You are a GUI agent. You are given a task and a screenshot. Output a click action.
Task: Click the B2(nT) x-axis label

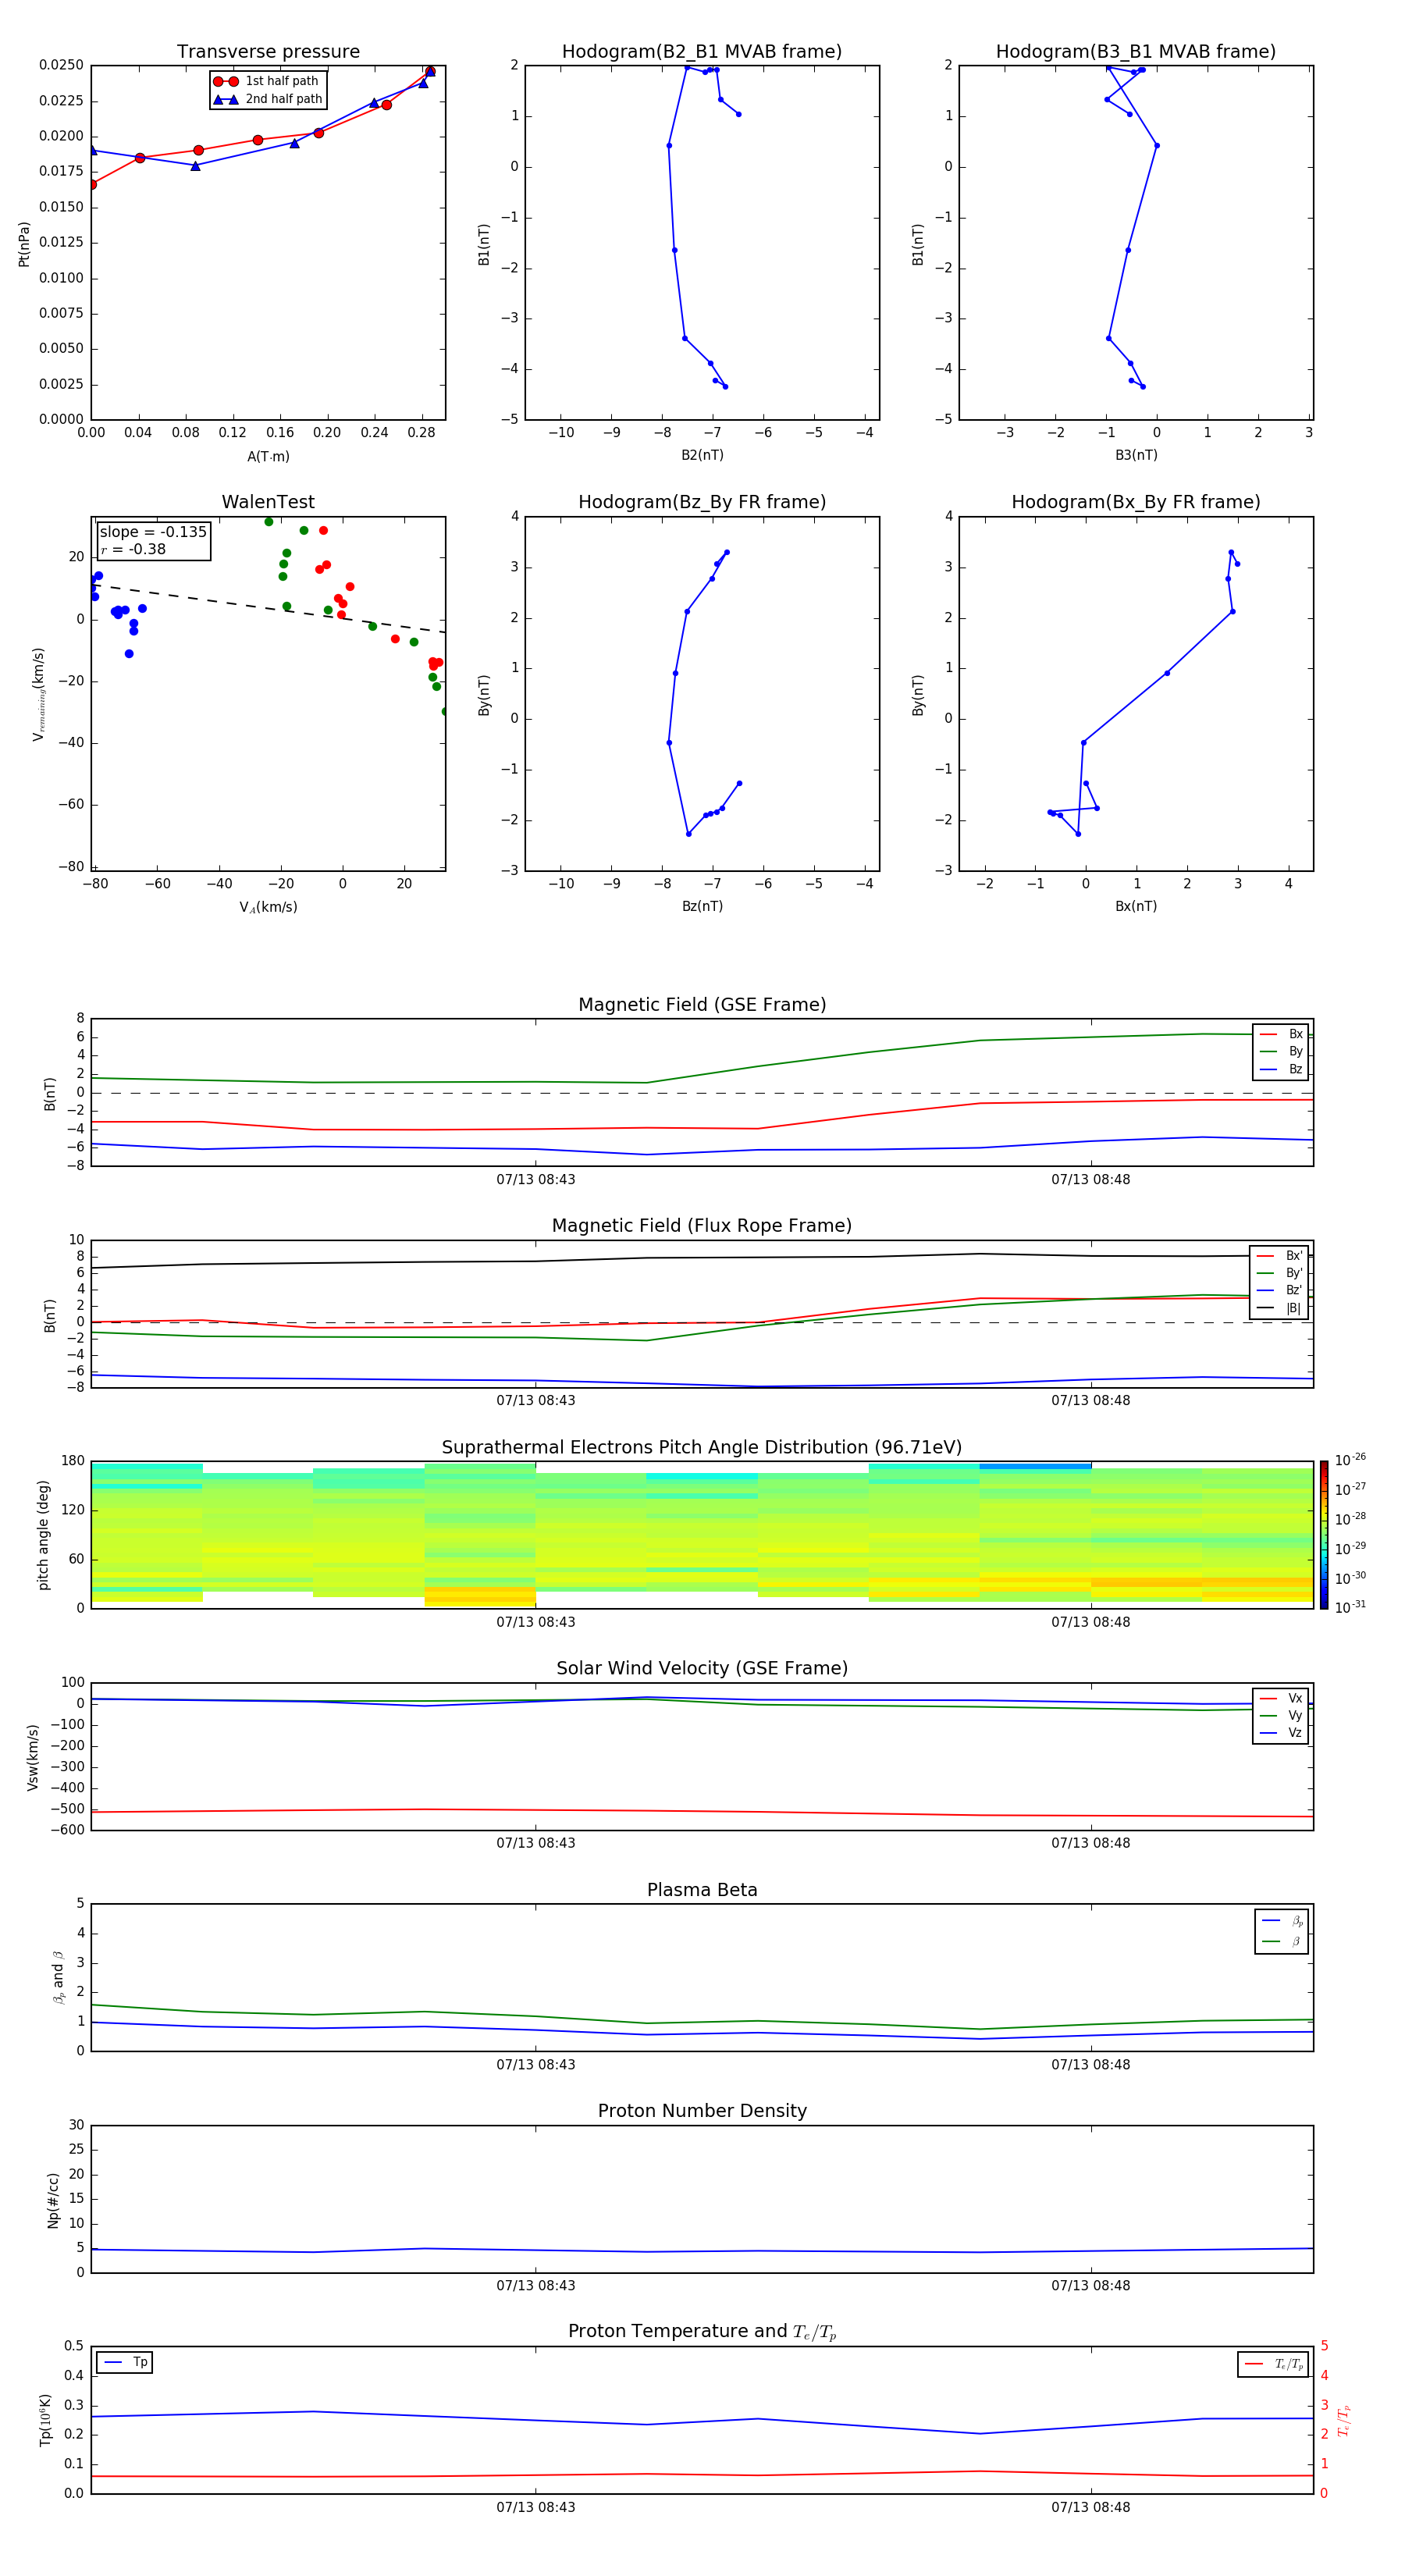pos(702,455)
